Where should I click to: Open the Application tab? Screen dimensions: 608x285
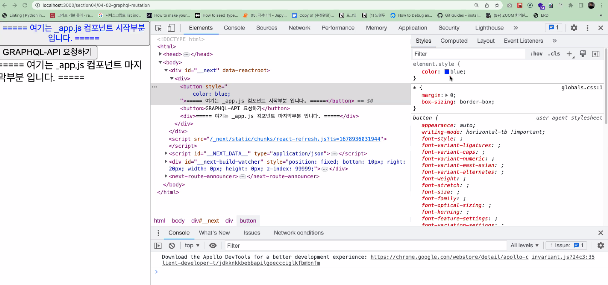[413, 28]
